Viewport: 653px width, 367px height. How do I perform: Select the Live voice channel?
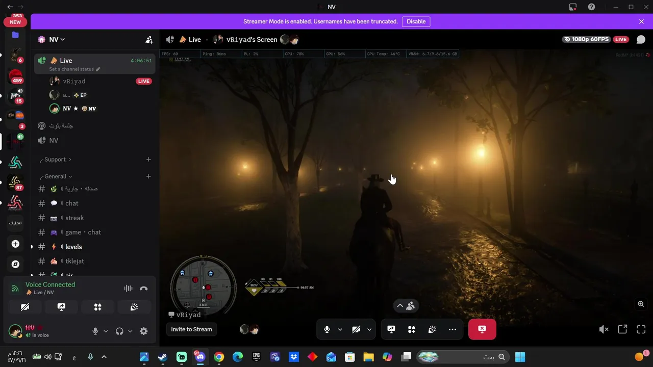(x=94, y=64)
